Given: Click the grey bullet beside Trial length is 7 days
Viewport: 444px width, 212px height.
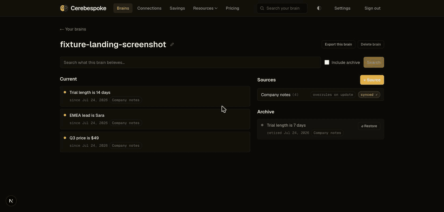Looking at the screenshot, I should tap(262, 125).
